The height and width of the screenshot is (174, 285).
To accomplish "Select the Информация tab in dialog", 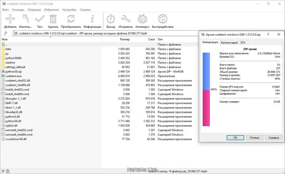I will (210, 42).
